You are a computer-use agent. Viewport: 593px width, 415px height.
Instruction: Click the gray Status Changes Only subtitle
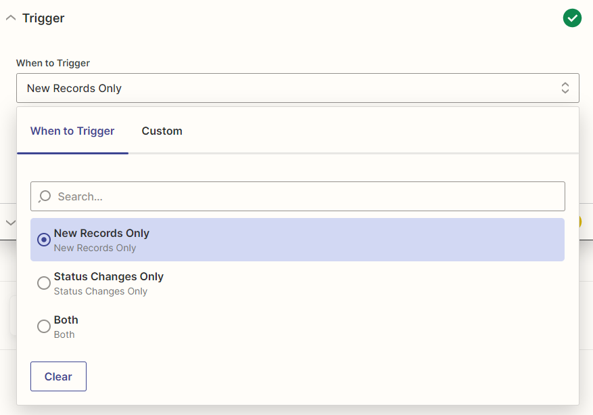point(101,291)
